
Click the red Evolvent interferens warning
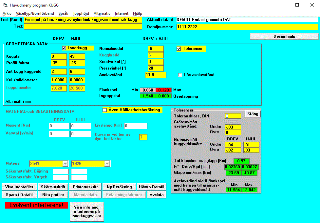coord(36,205)
